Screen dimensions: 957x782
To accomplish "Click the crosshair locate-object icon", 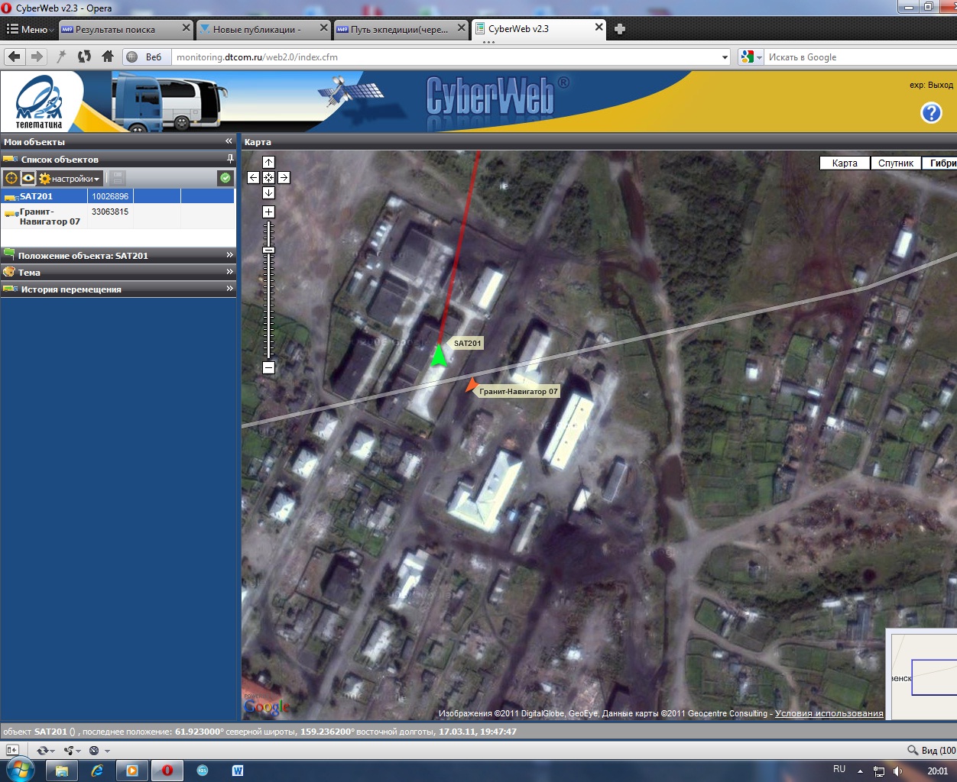I will pyautogui.click(x=11, y=178).
